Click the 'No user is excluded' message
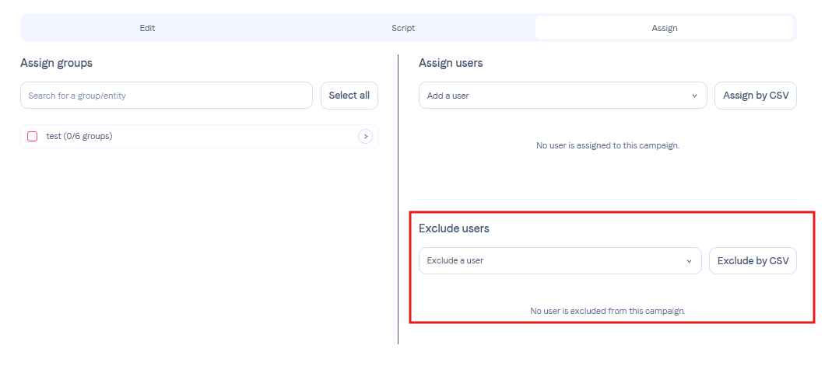This screenshot has height=373, width=839. click(608, 311)
